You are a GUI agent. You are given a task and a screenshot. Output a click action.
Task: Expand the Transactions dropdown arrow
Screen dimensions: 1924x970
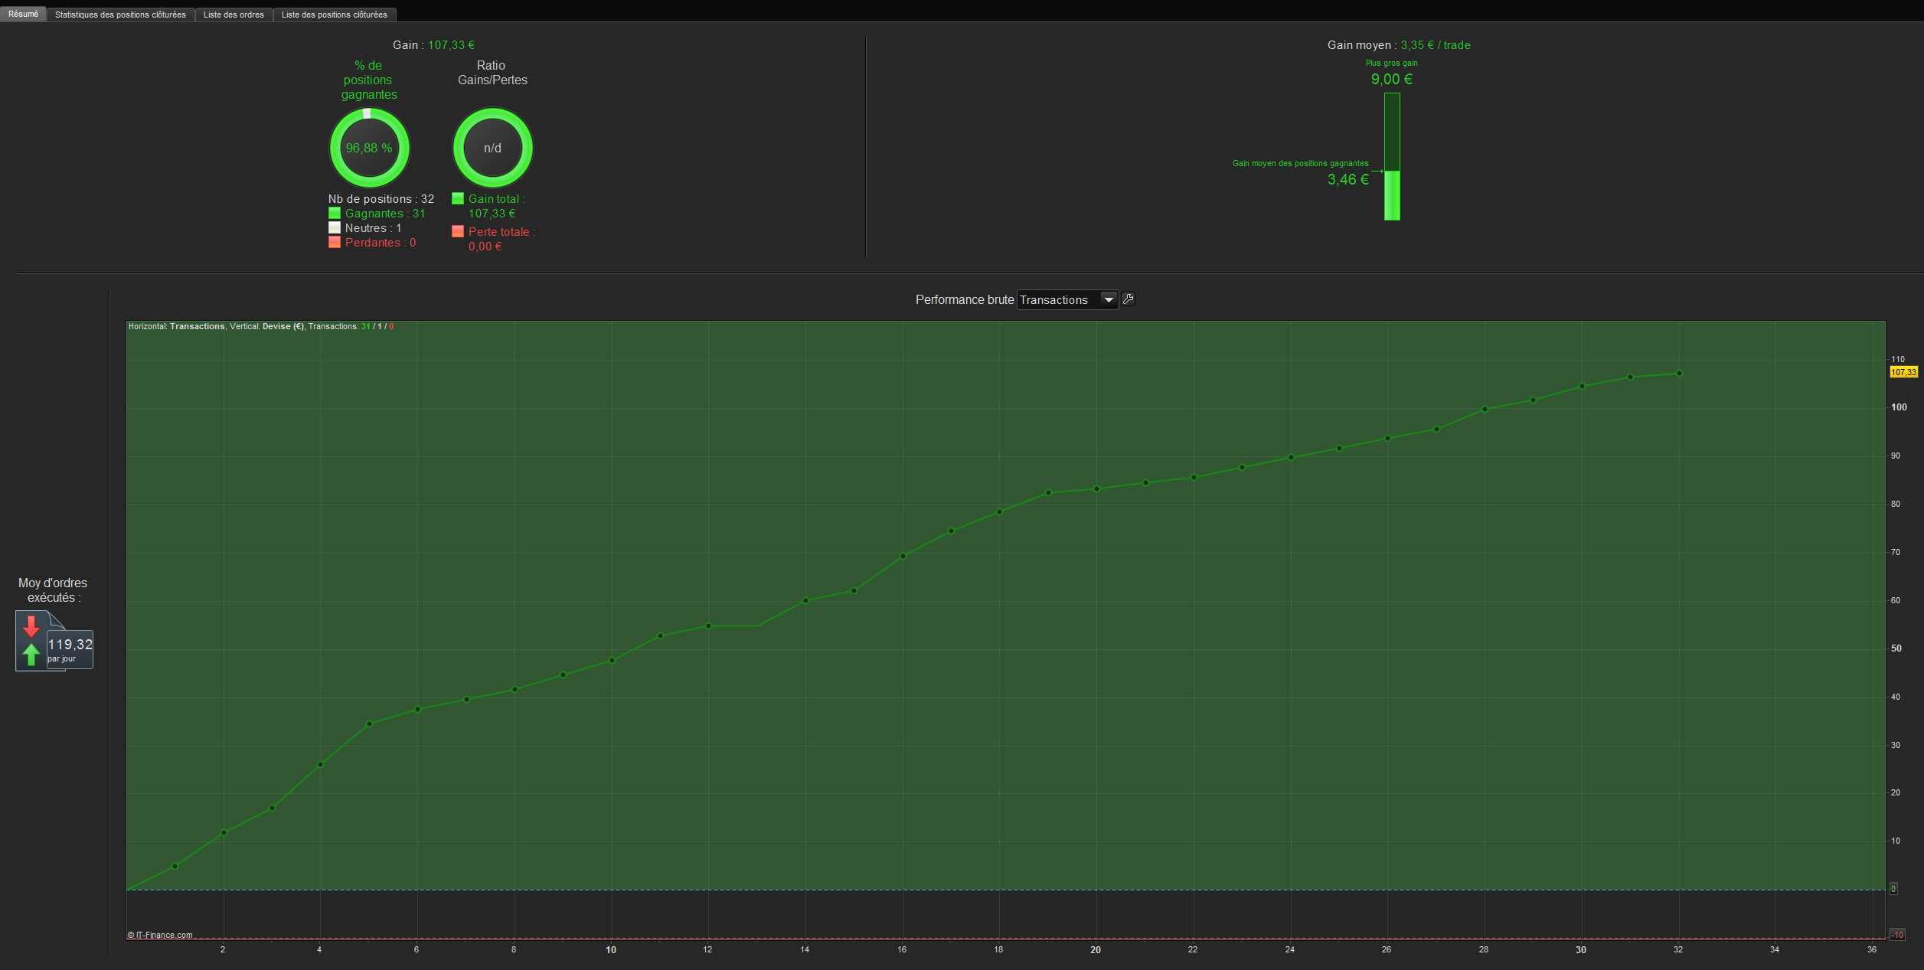pyautogui.click(x=1108, y=299)
